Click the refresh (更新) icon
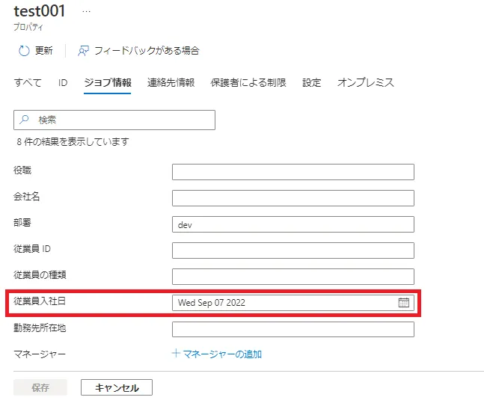The height and width of the screenshot is (415, 484). point(24,51)
